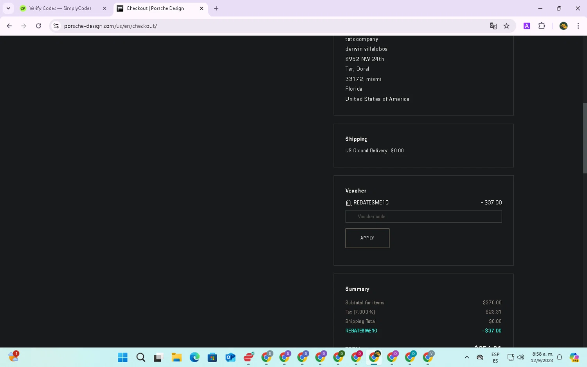This screenshot has width=587, height=367.
Task: Open the Chrome window with green D badge
Action: click(x=339, y=357)
